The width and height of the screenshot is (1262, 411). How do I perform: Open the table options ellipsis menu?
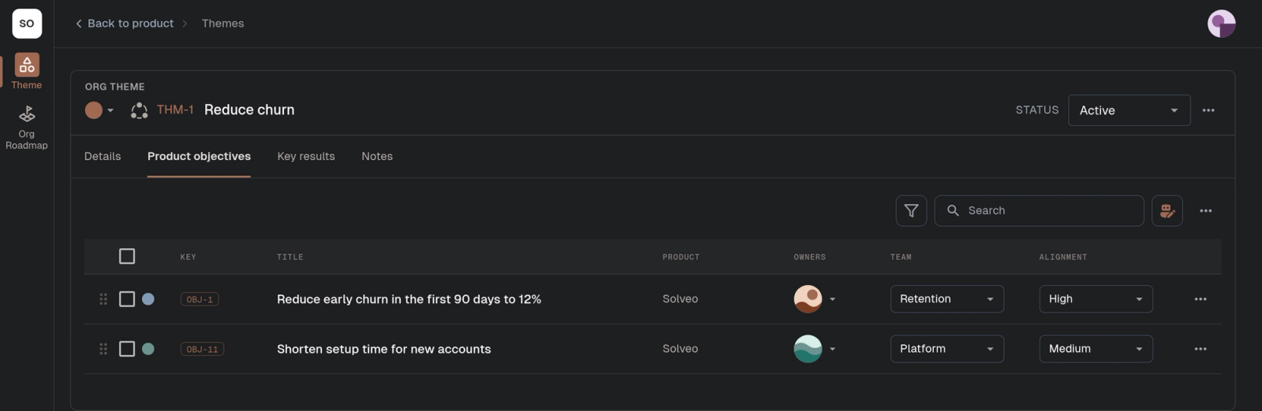click(x=1206, y=211)
